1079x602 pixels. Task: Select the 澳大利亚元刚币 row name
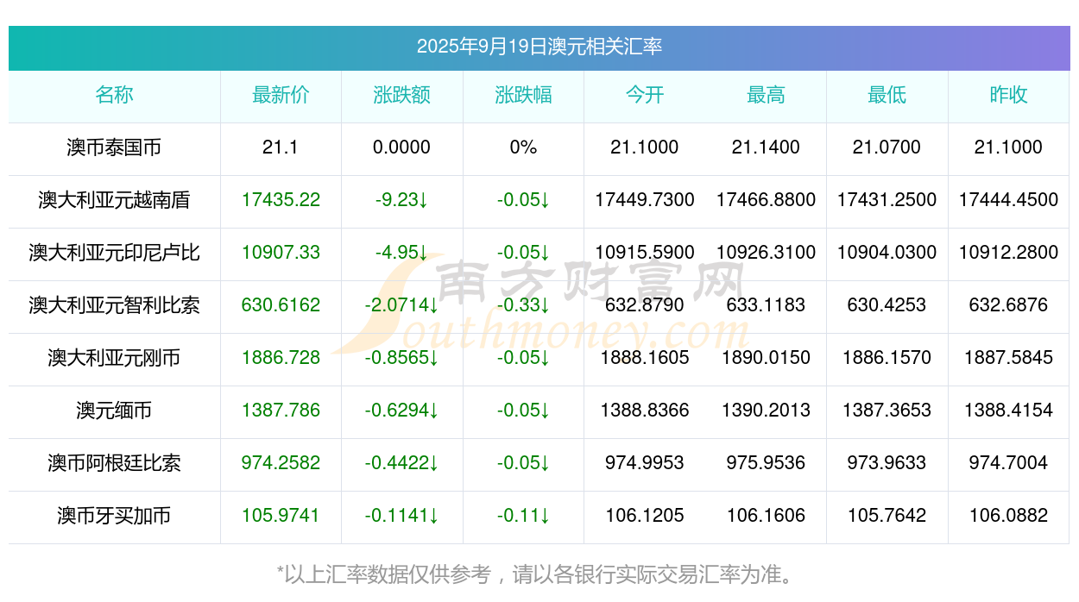point(114,358)
